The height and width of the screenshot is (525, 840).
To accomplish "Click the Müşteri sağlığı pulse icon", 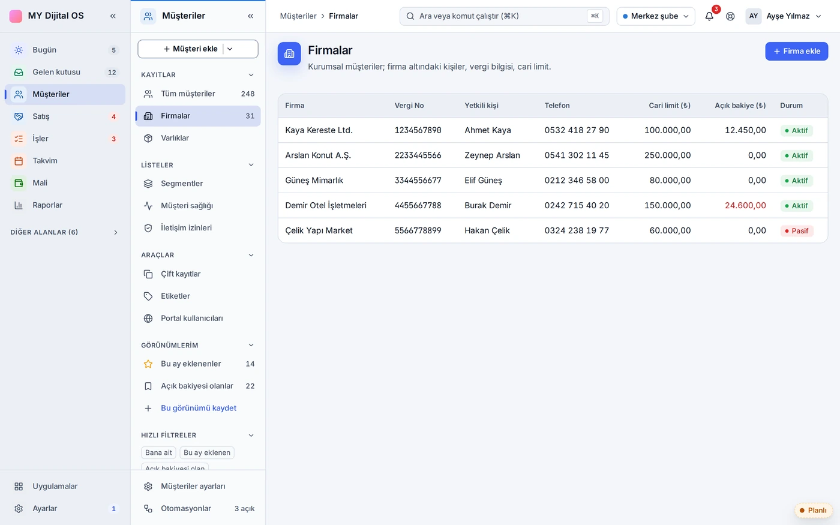I will [148, 206].
